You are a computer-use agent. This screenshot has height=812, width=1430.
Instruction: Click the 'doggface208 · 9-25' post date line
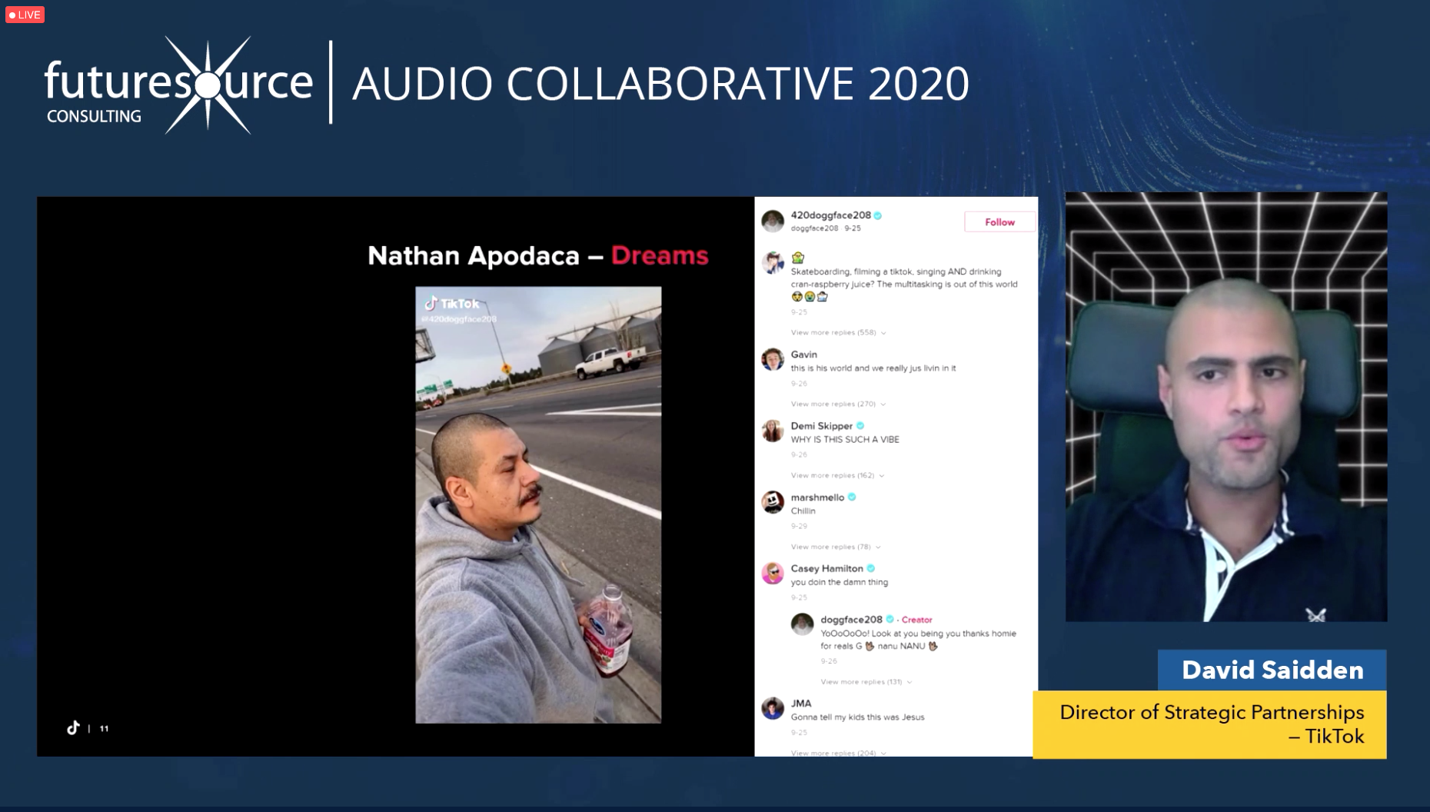(x=826, y=228)
